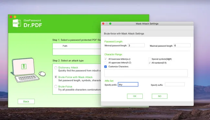The height and width of the screenshot is (120, 210).
Task: Click the "Step 1. Select a password protected PDF" label
Action: (x=77, y=40)
